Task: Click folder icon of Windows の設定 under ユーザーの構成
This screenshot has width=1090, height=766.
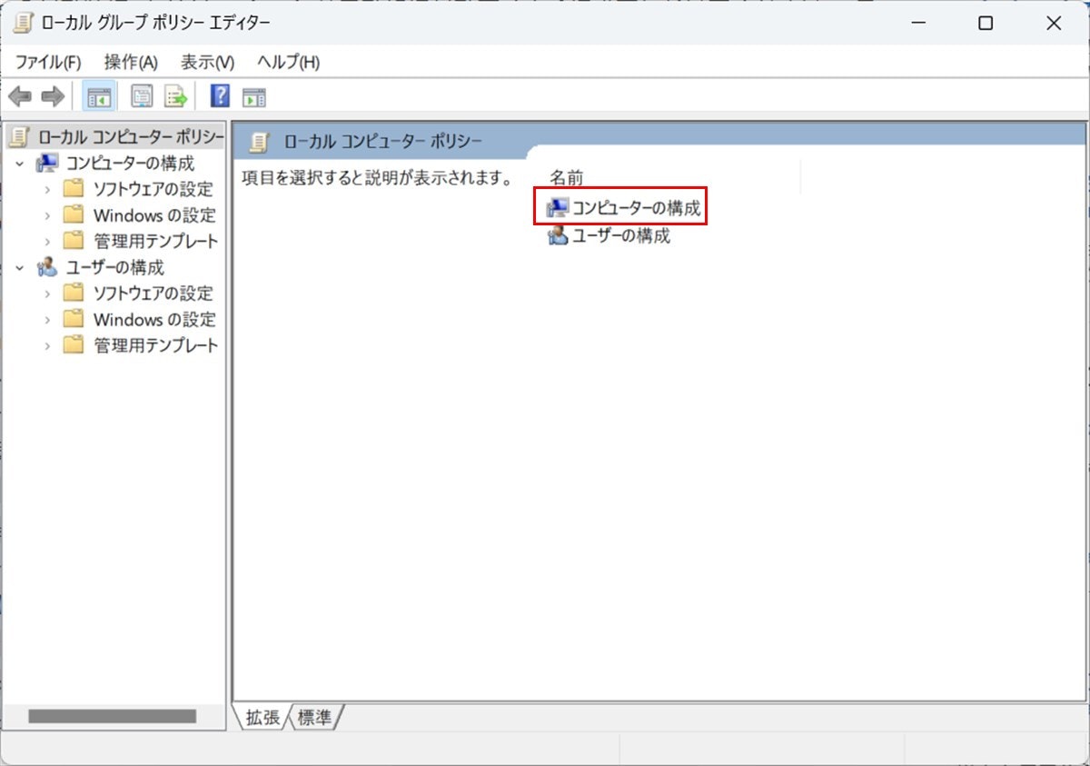Action: [74, 319]
